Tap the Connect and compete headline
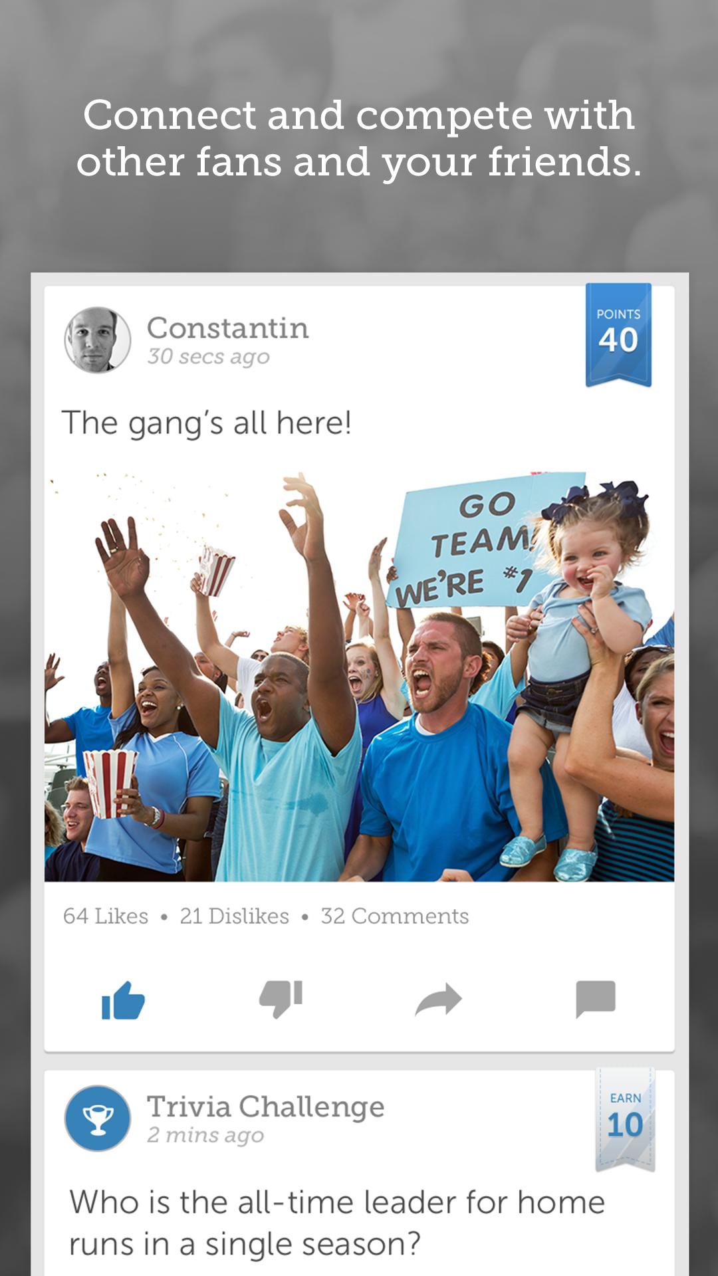Screen dimensions: 718x1276 pyautogui.click(x=359, y=138)
